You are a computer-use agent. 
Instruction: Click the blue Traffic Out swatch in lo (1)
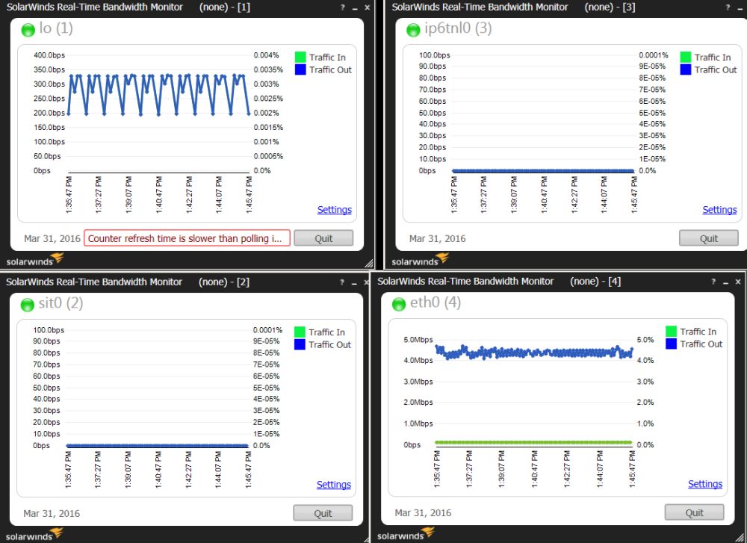[x=300, y=69]
